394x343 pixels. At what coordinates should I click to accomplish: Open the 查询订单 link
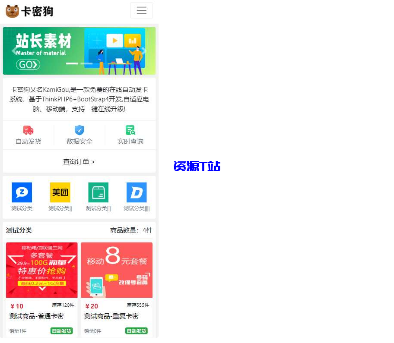pyautogui.click(x=79, y=161)
